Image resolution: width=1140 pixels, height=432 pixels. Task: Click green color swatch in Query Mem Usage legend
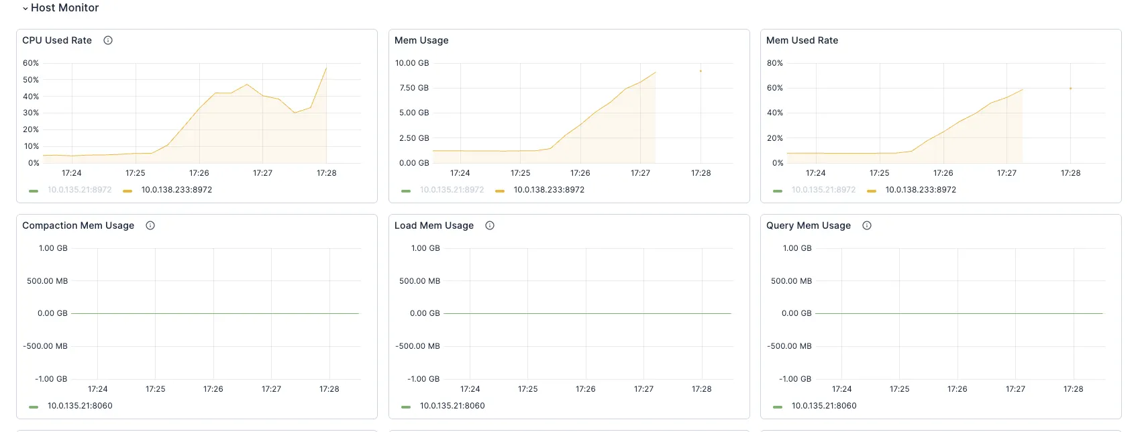[x=778, y=407]
